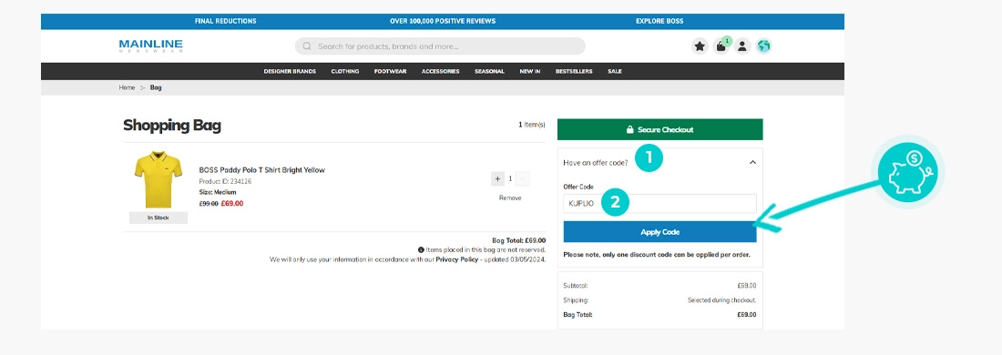Focus the Offer Code input field

click(660, 204)
